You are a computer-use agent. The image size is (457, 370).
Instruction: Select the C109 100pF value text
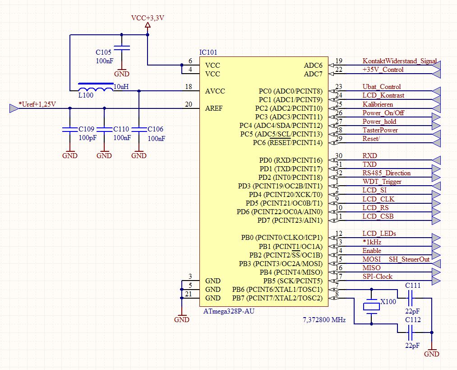point(88,138)
